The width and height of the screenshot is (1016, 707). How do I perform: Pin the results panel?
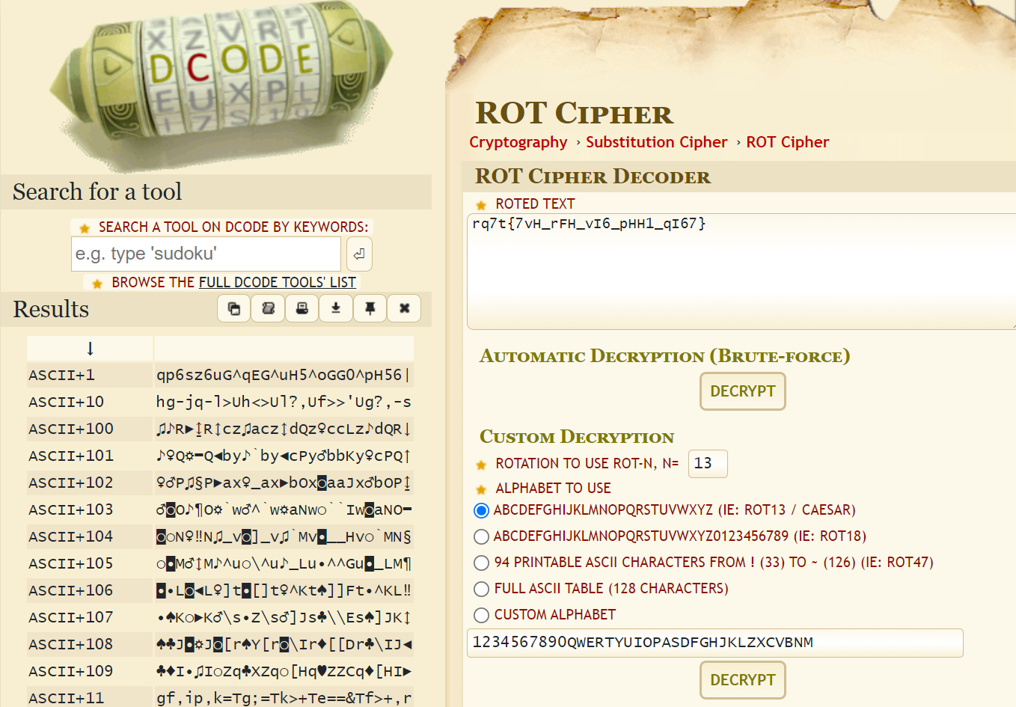tap(370, 308)
